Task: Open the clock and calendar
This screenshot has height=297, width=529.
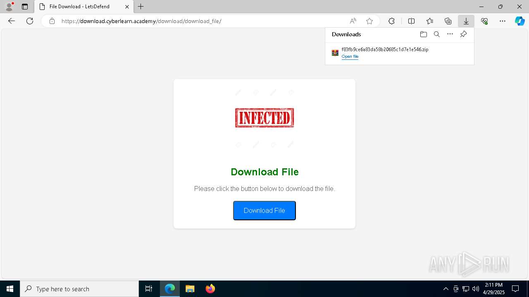Action: 494,289
